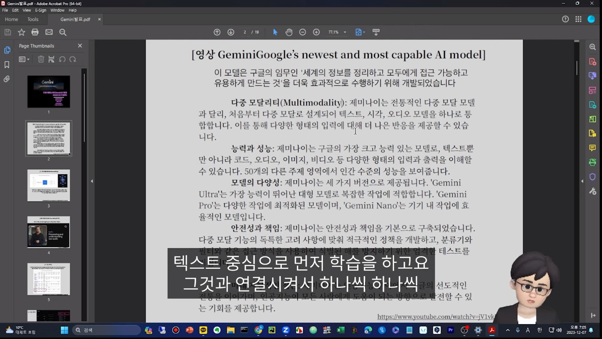Zoom out with the minus icon
Viewport: 602px width, 339px height.
tap(302, 32)
